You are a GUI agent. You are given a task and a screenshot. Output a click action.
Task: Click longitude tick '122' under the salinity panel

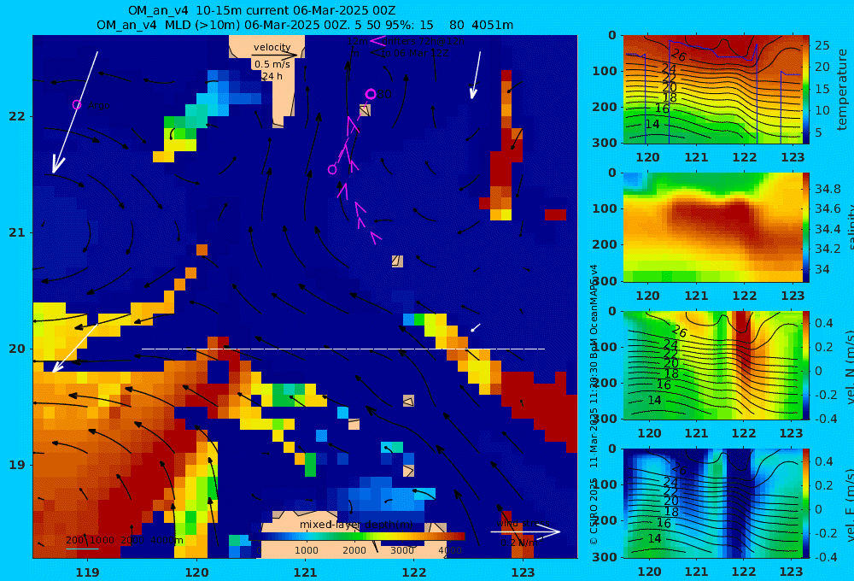tap(744, 296)
